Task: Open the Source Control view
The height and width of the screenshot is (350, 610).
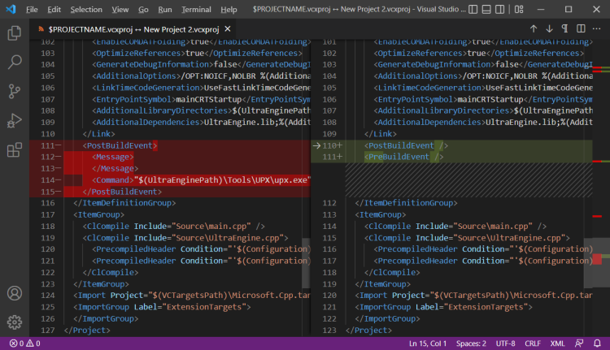Action: pyautogui.click(x=14, y=92)
